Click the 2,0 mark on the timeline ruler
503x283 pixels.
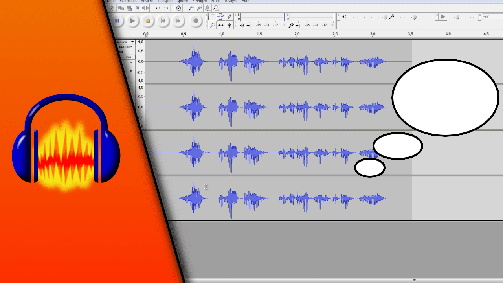pyautogui.click(x=297, y=34)
